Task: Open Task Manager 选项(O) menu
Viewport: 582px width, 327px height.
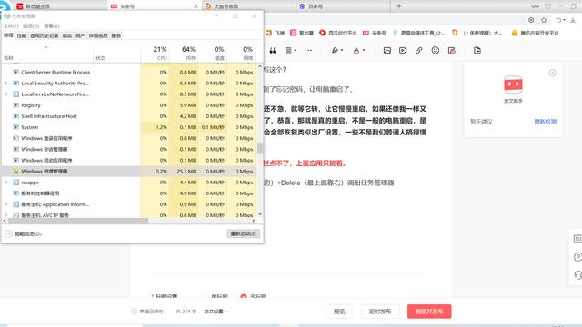Action: pos(30,26)
